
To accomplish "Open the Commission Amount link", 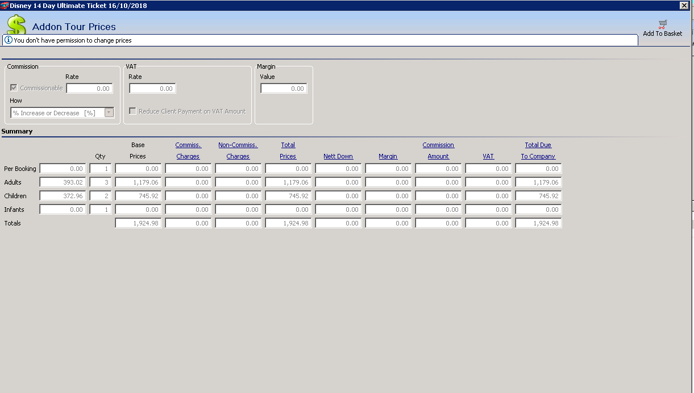I will pyautogui.click(x=438, y=150).
